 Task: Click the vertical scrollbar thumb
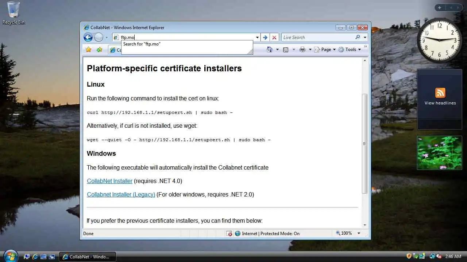(x=365, y=143)
